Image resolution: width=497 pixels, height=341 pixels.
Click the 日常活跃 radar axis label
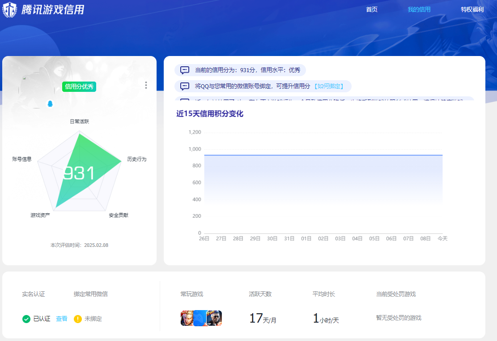[80, 121]
